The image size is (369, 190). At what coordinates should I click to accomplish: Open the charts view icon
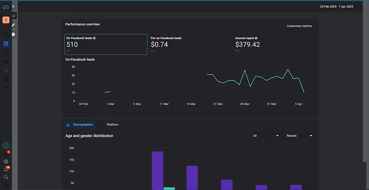[x=13, y=15]
